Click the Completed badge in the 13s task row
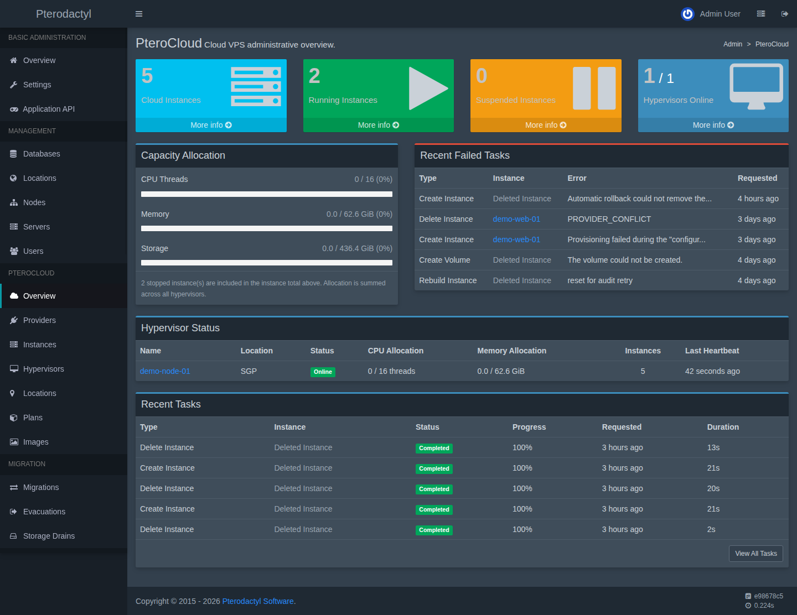Image resolution: width=797 pixels, height=615 pixels. pyautogui.click(x=434, y=448)
